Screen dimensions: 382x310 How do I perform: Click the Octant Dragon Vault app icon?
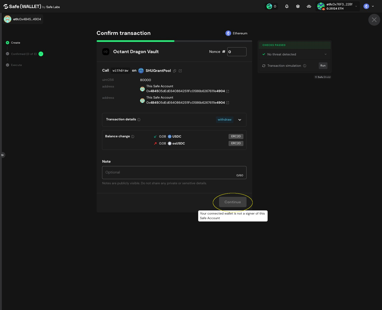pyautogui.click(x=106, y=52)
